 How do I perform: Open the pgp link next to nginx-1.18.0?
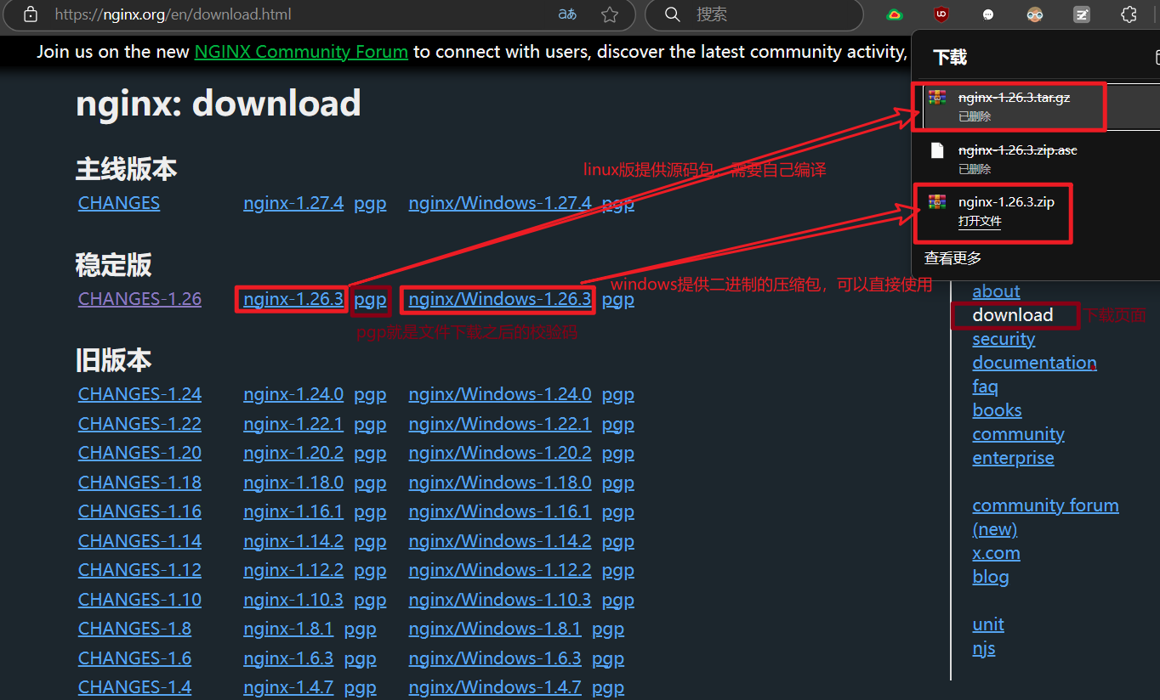370,483
